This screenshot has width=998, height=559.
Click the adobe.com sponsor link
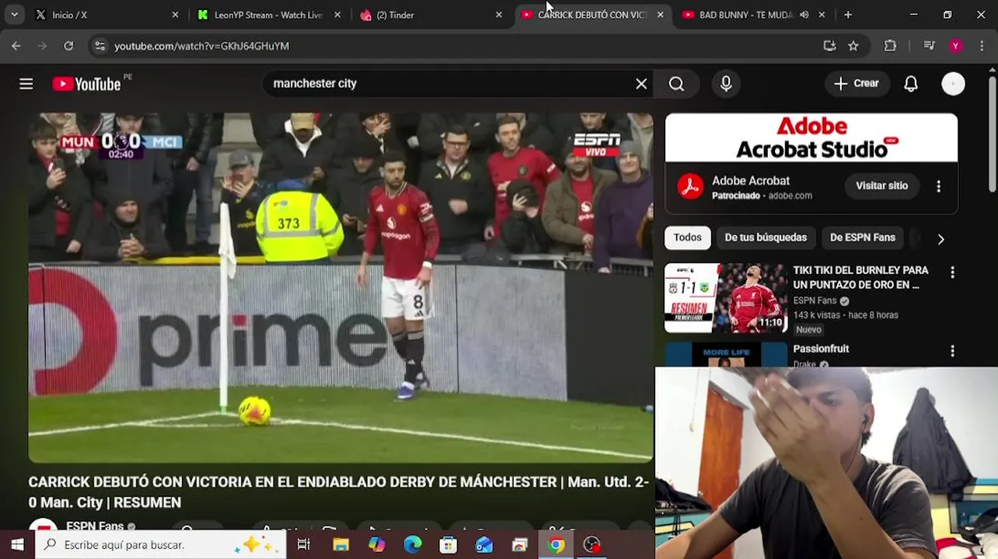click(x=790, y=196)
